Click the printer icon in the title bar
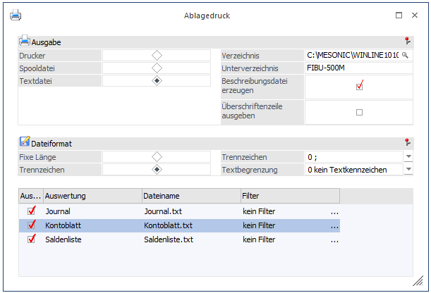The height and width of the screenshot is (293, 431). [15, 15]
